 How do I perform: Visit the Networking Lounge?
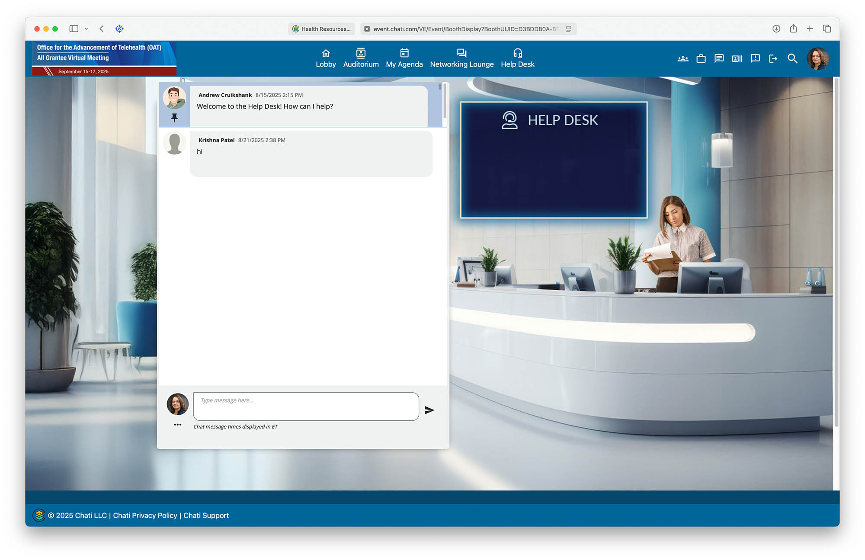point(461,58)
